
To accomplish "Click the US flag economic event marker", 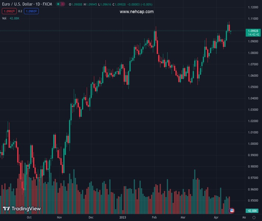I will coord(232,210).
